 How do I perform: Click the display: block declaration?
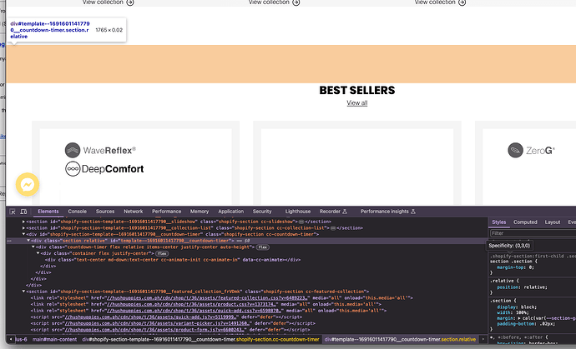517,307
